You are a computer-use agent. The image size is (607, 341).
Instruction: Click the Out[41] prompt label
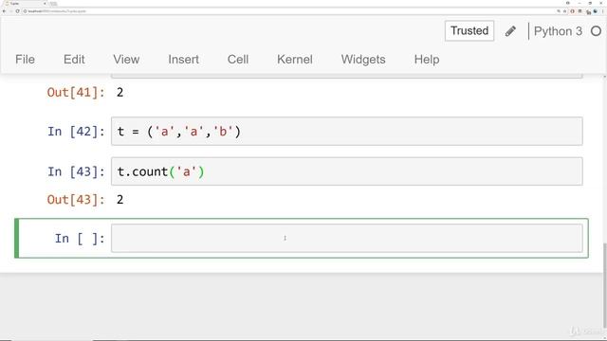(76, 93)
